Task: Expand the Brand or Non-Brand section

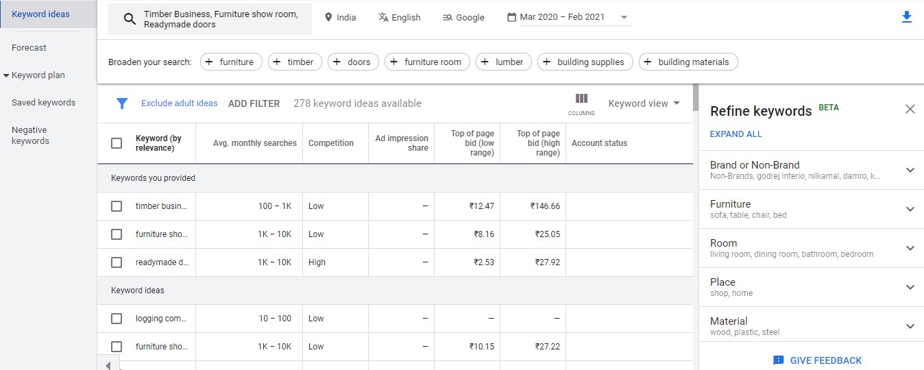Action: 812,170
